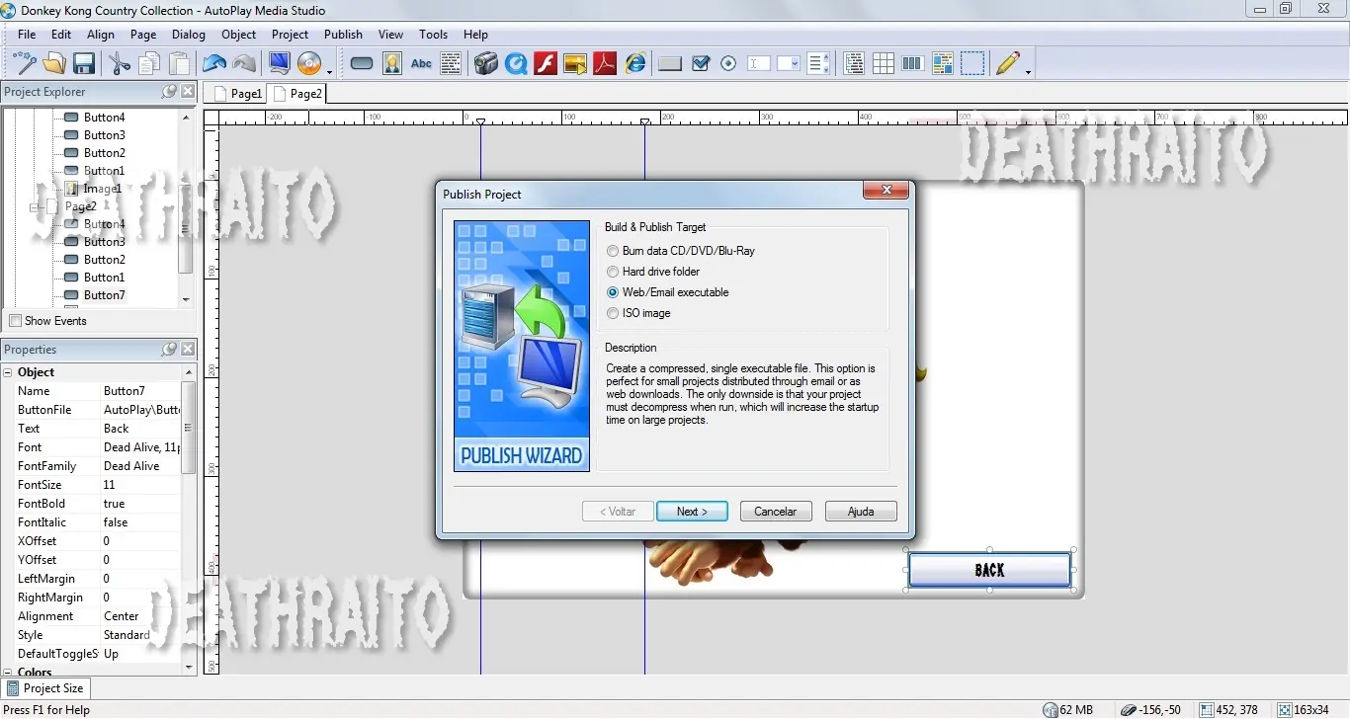Viewport: 1350px width, 719px height.
Task: Click the Ajuda button
Action: click(861, 512)
